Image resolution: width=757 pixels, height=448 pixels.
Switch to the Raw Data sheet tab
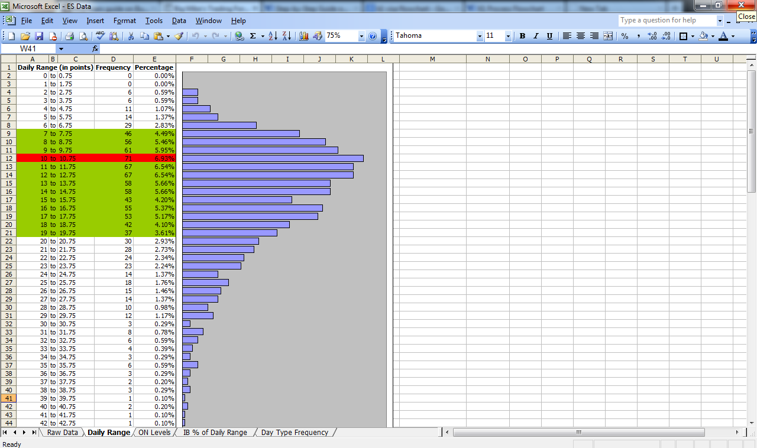tap(62, 433)
